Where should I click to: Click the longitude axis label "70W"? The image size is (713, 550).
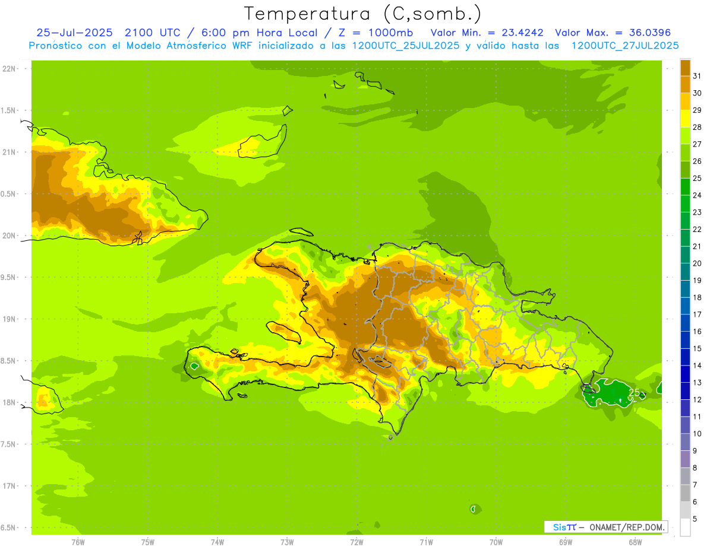tap(496, 542)
